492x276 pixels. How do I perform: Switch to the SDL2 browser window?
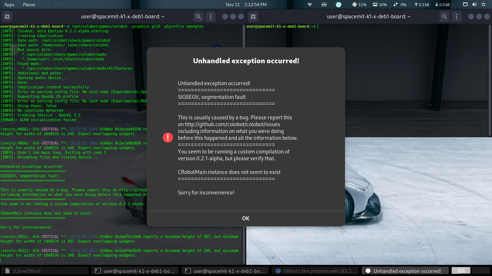(x=316, y=271)
